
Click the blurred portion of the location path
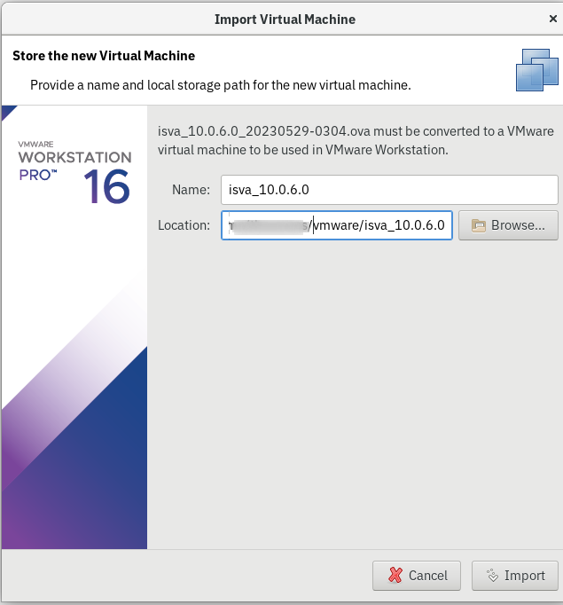point(268,225)
